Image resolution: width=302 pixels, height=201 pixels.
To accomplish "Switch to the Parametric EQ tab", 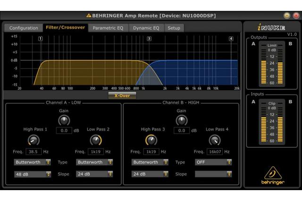I will point(108,28).
